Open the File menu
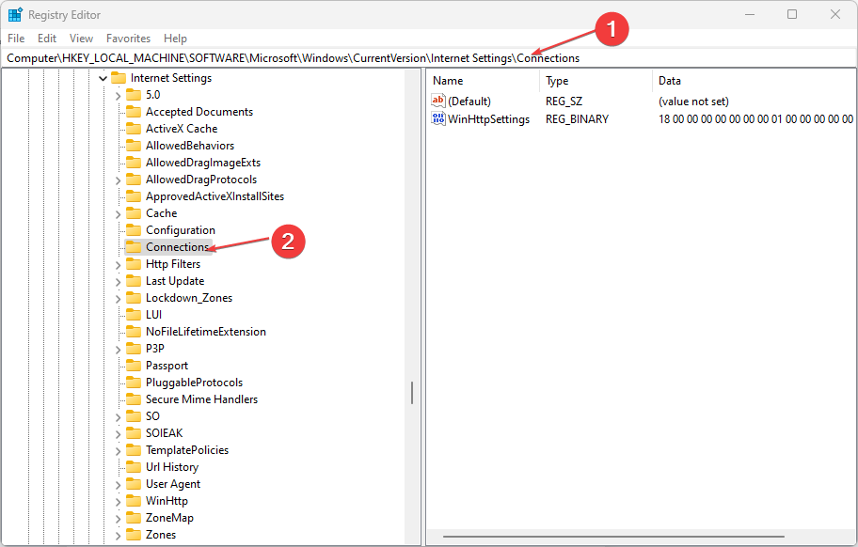This screenshot has width=858, height=547. click(16, 39)
